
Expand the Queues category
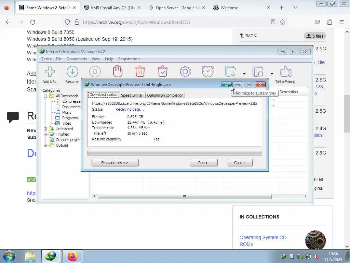click(x=45, y=145)
